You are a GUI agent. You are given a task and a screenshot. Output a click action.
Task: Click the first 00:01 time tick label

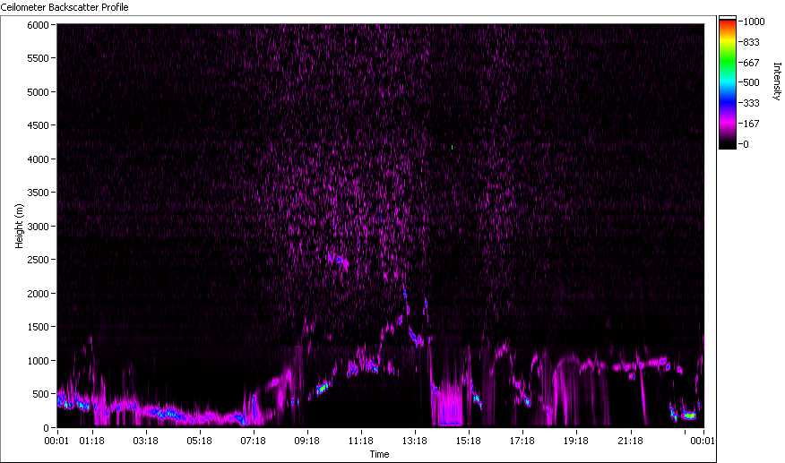pos(56,441)
